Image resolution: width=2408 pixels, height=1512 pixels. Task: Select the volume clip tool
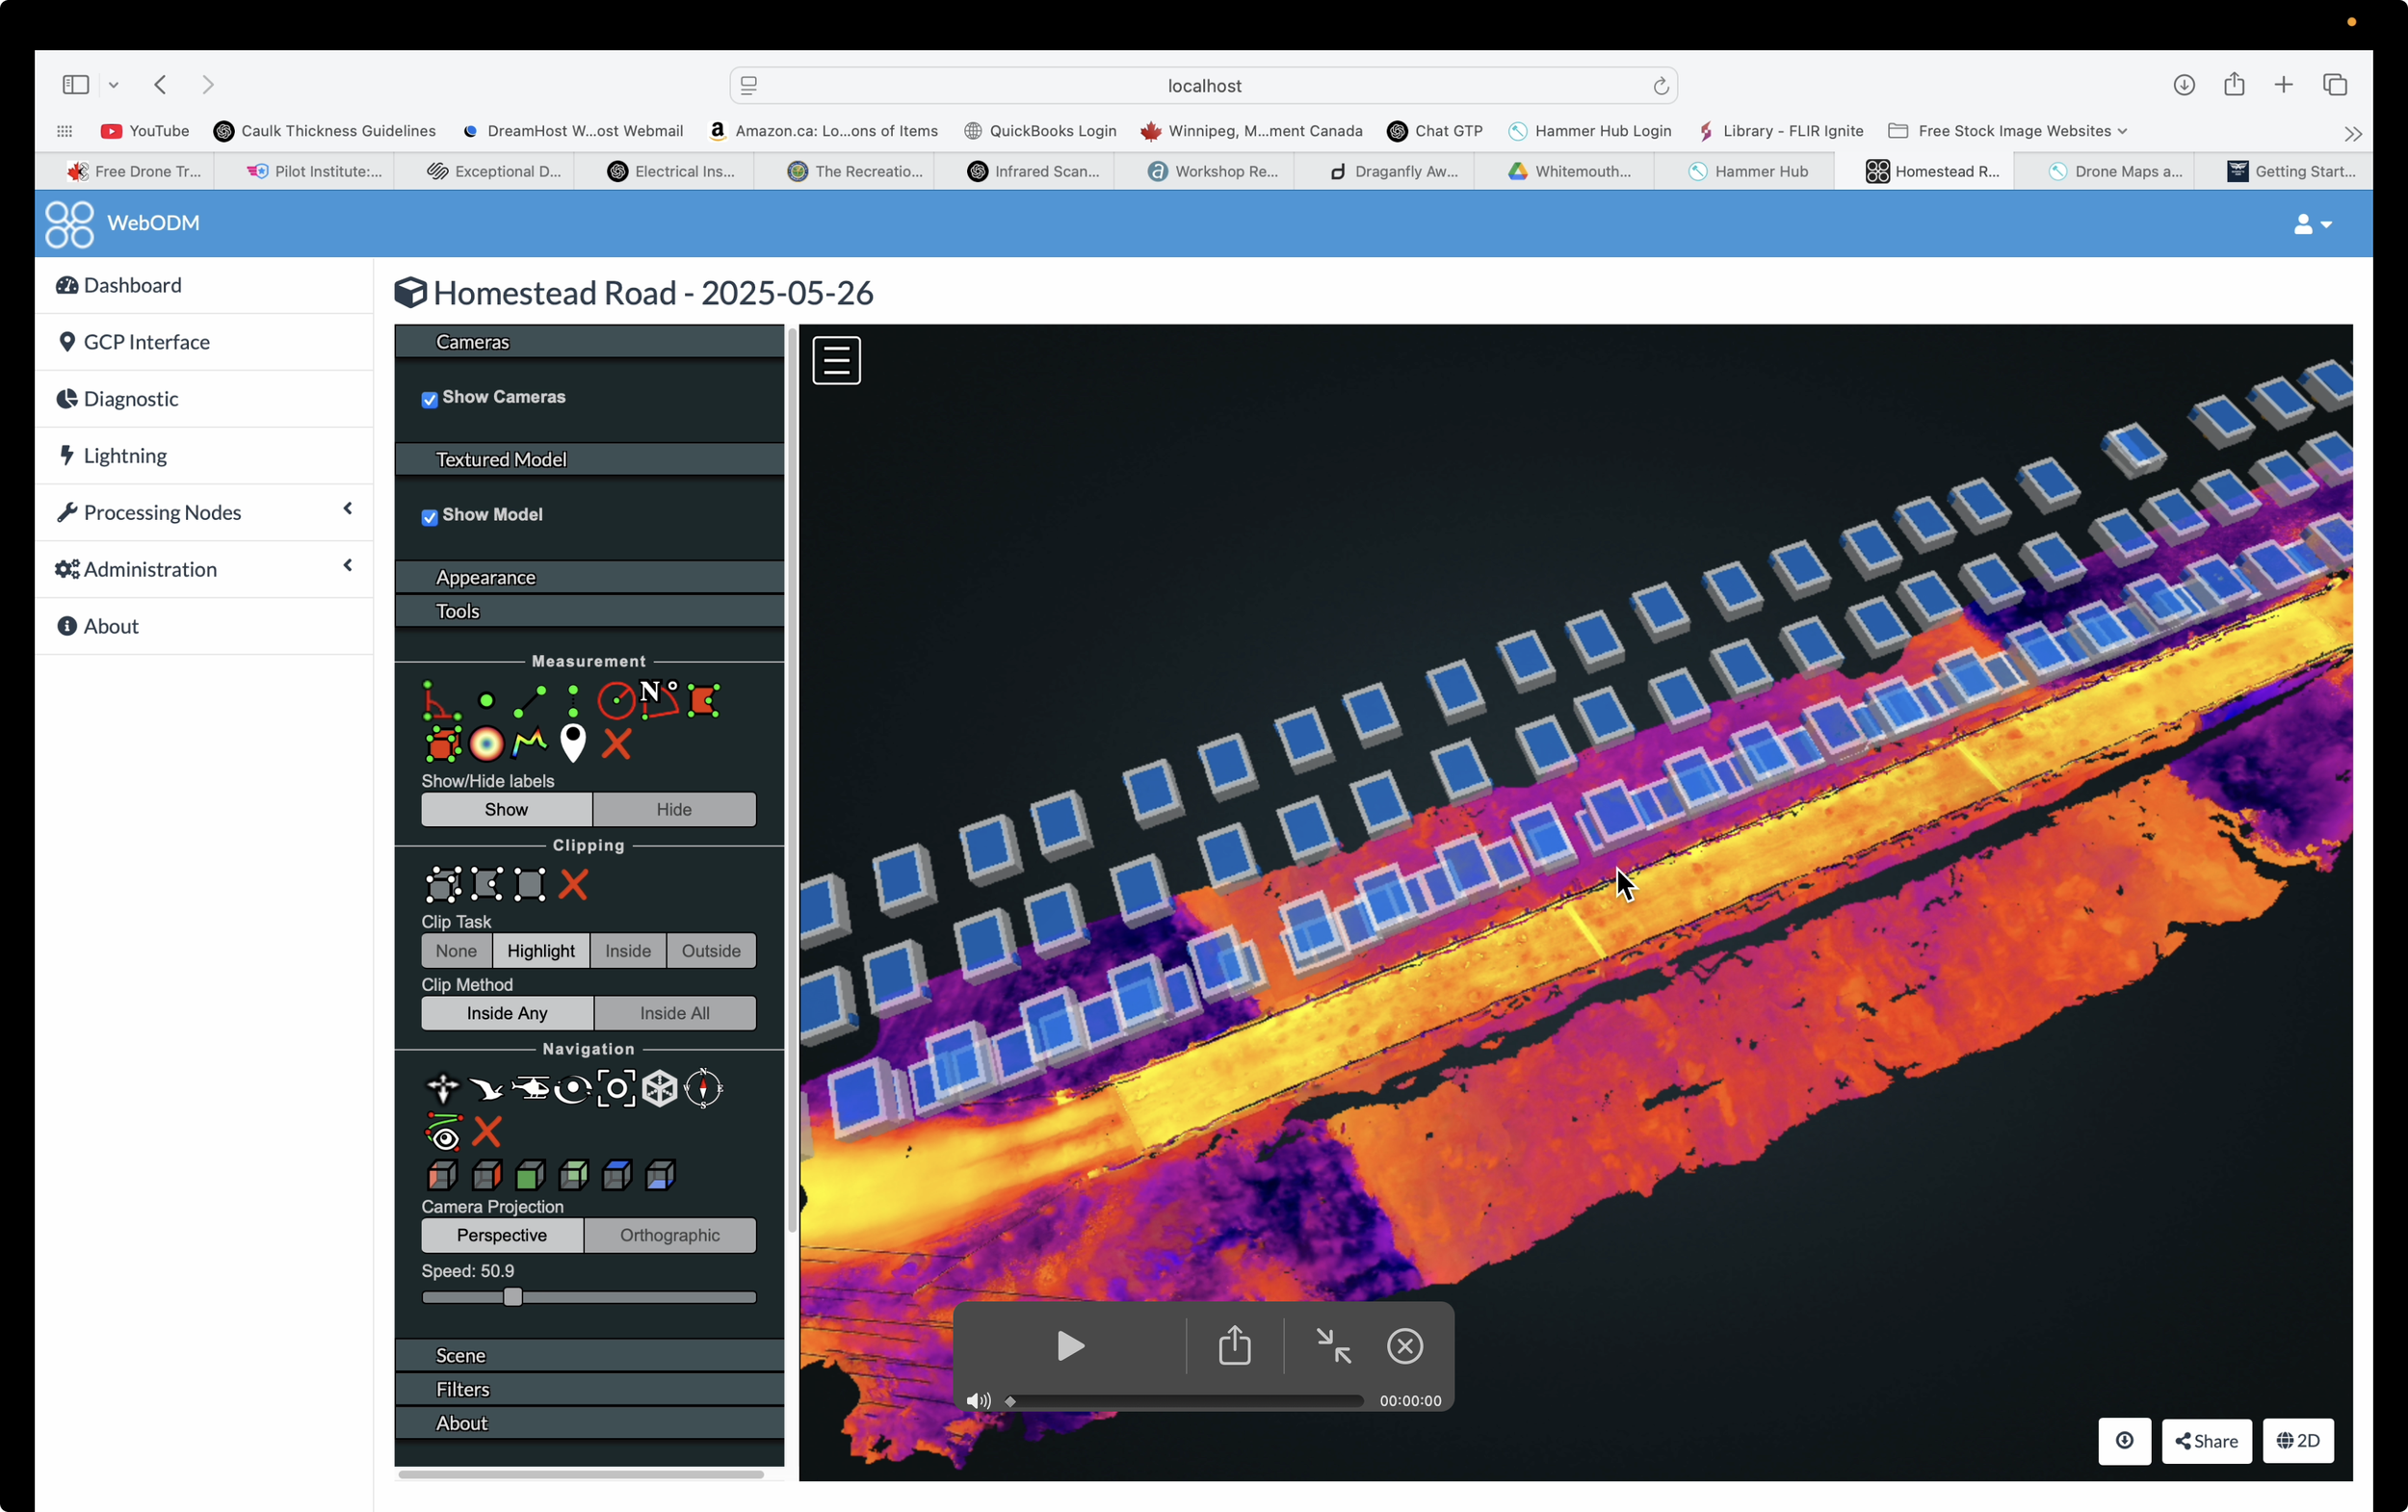coord(443,885)
